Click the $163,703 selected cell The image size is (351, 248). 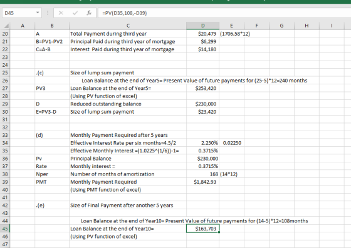pos(203,229)
